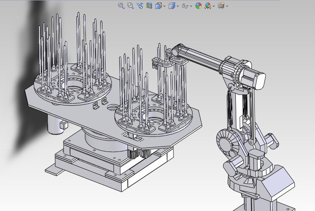This screenshot has width=315, height=211.
Task: Click the Edit Appearance color ball
Action: 199,6
